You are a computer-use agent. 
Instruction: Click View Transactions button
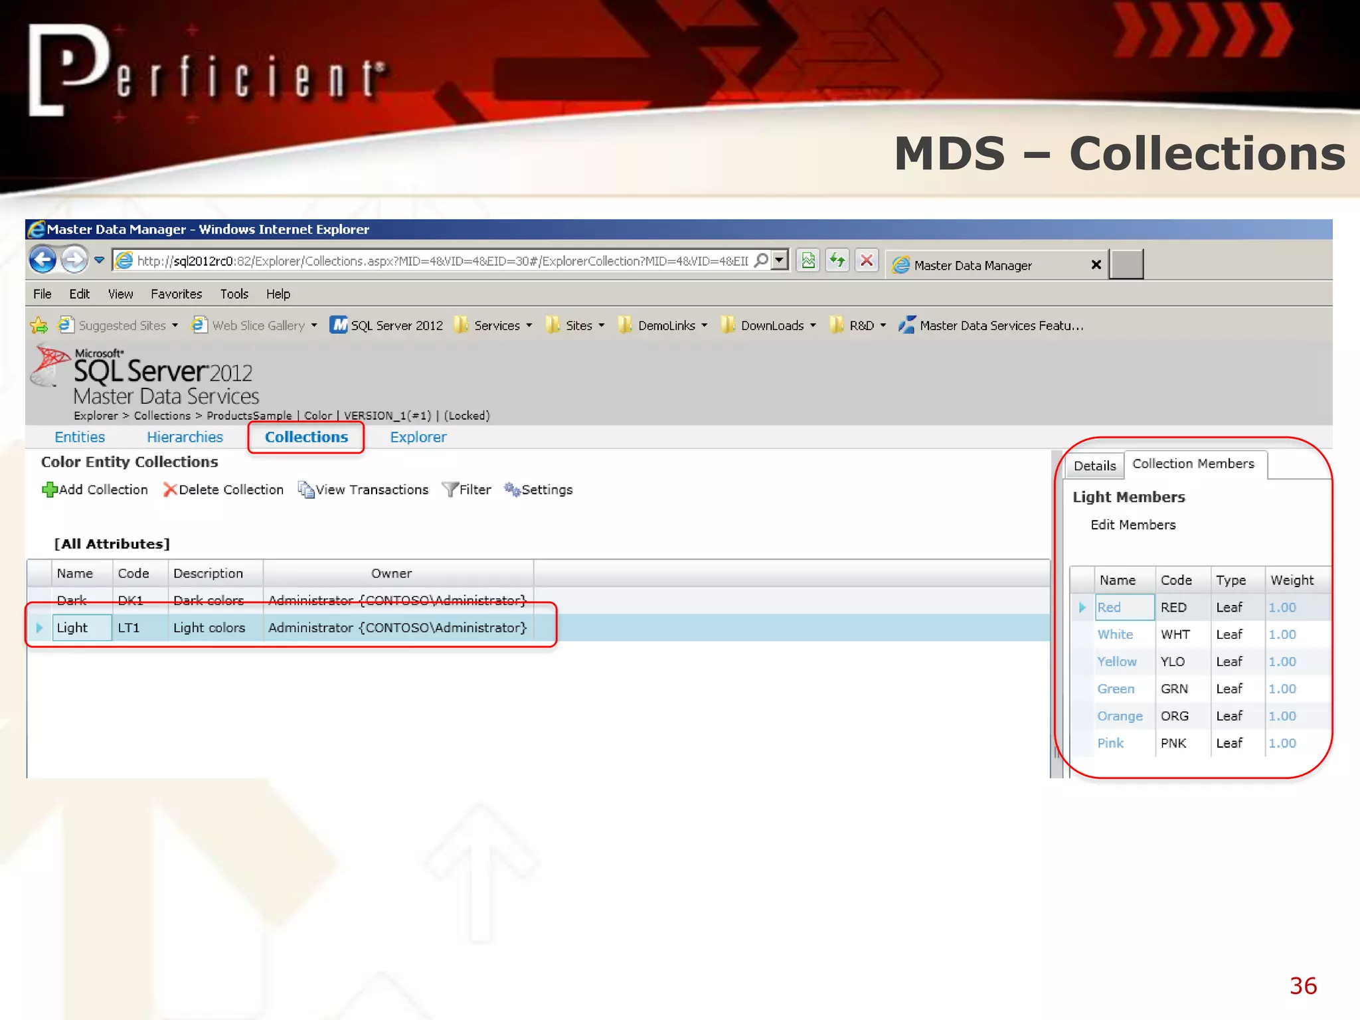click(363, 489)
